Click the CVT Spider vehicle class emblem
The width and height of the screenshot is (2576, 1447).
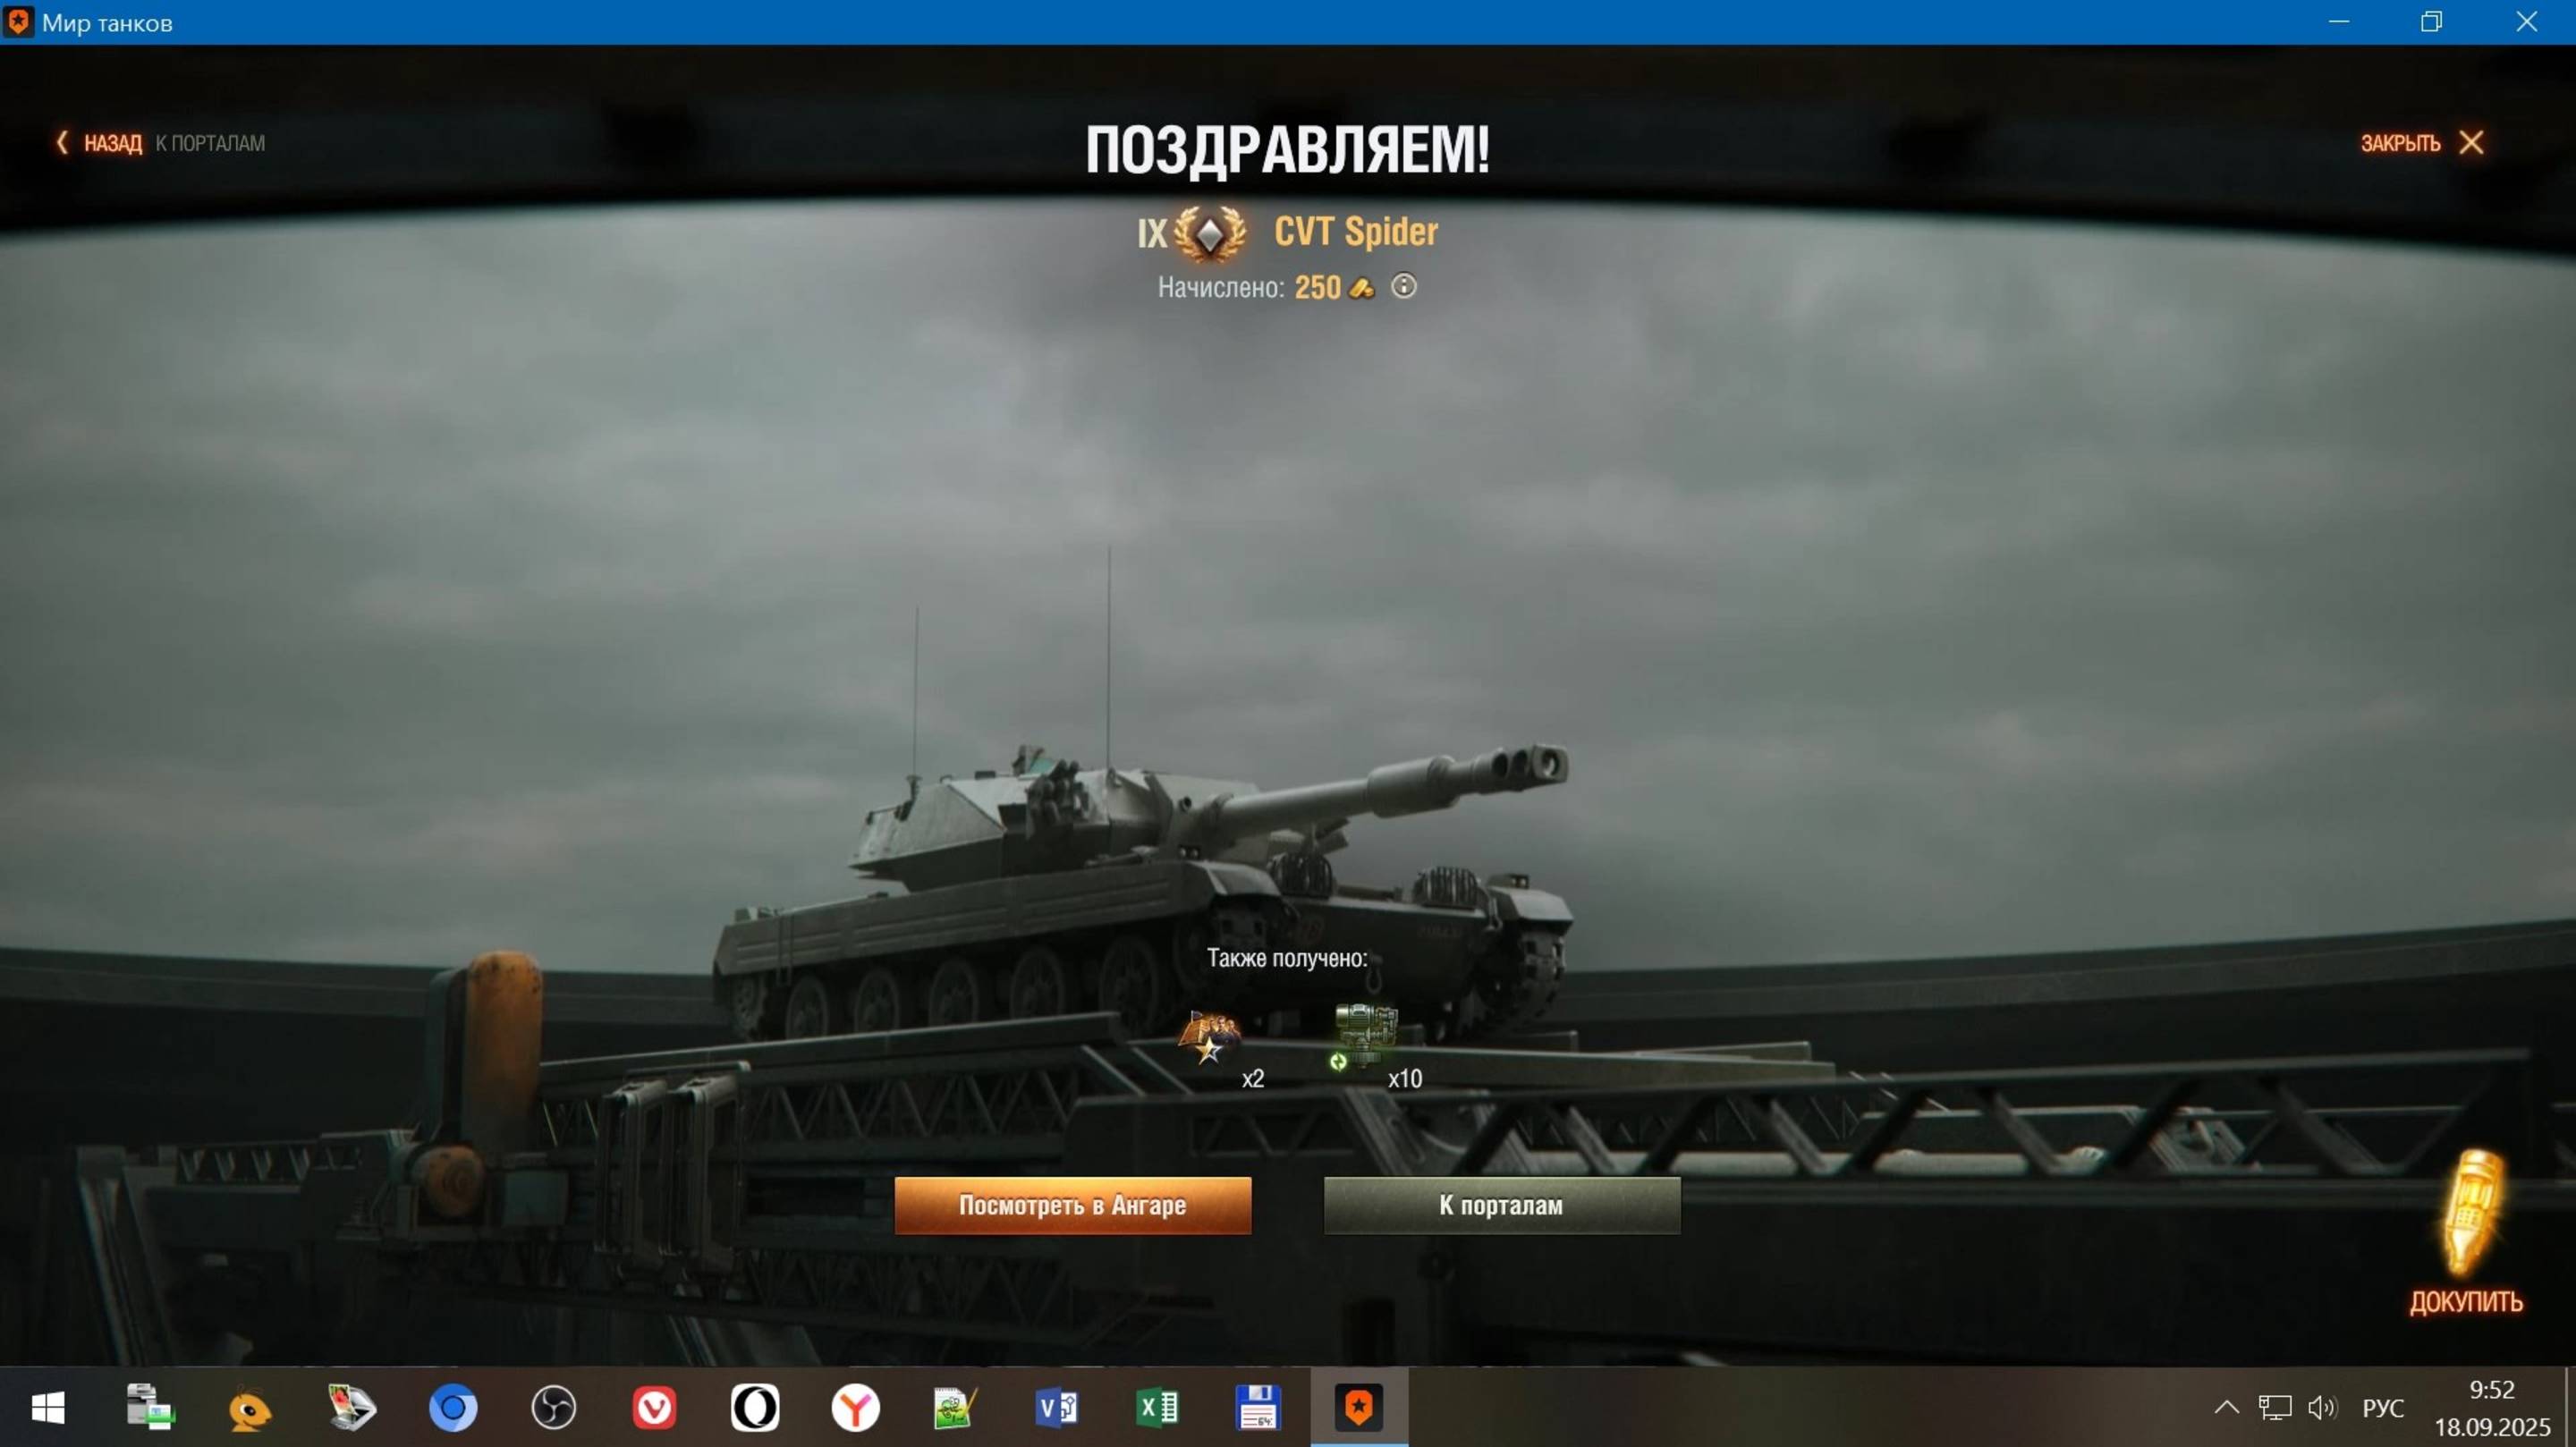point(1210,234)
